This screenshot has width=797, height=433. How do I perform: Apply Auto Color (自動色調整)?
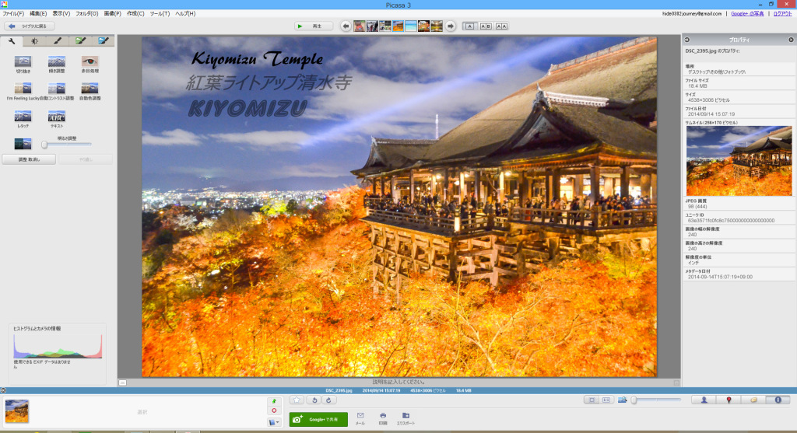coord(90,89)
